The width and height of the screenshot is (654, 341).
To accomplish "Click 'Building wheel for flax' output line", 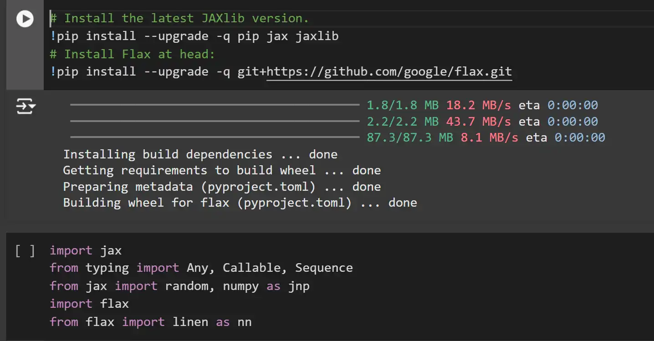I will click(240, 203).
